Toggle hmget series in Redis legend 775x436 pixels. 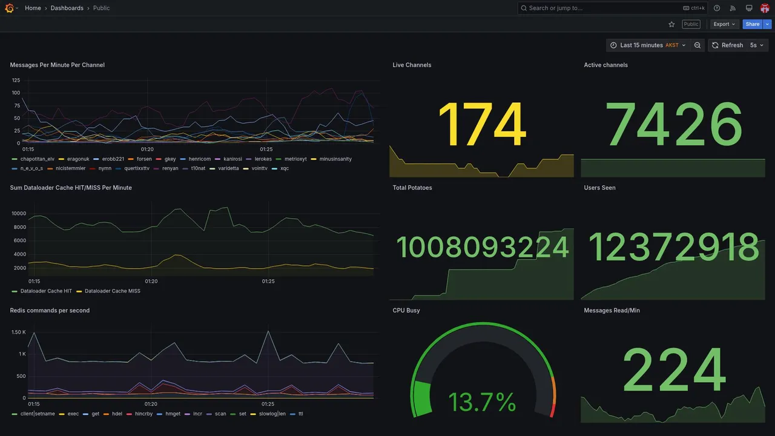point(168,414)
